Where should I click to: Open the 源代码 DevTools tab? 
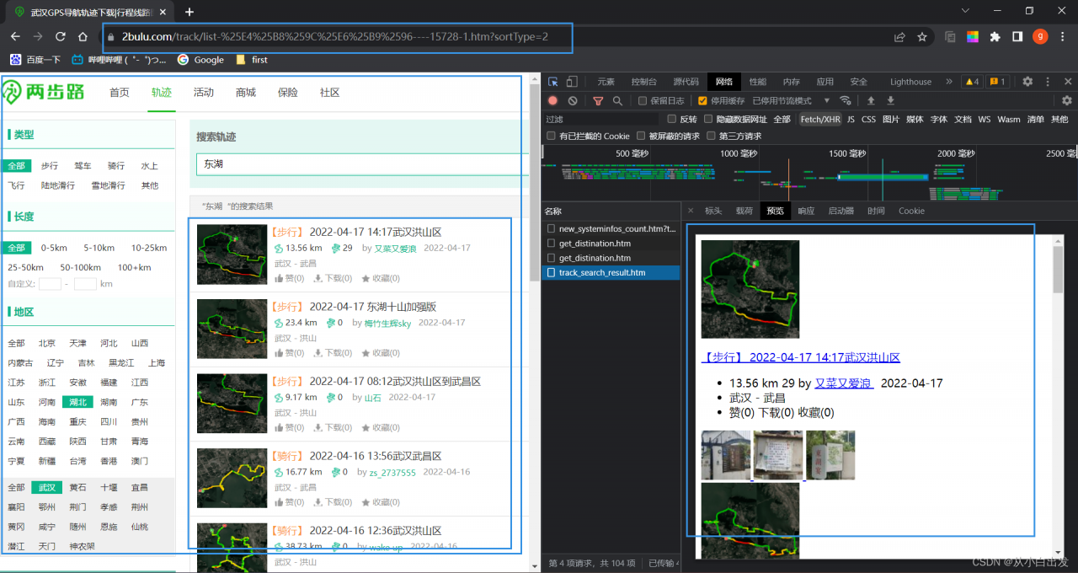click(686, 82)
